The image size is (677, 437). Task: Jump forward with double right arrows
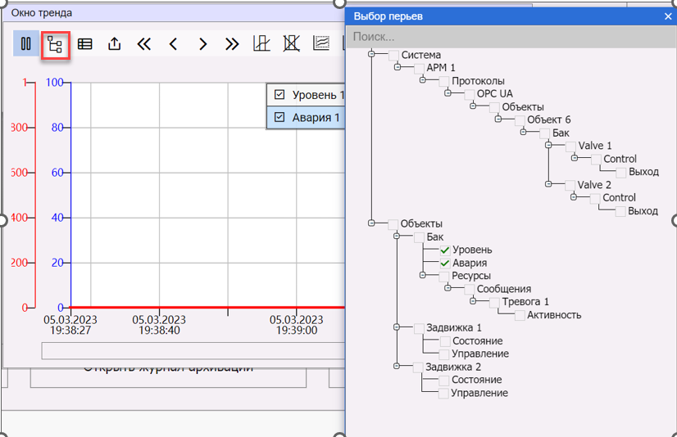coord(232,44)
